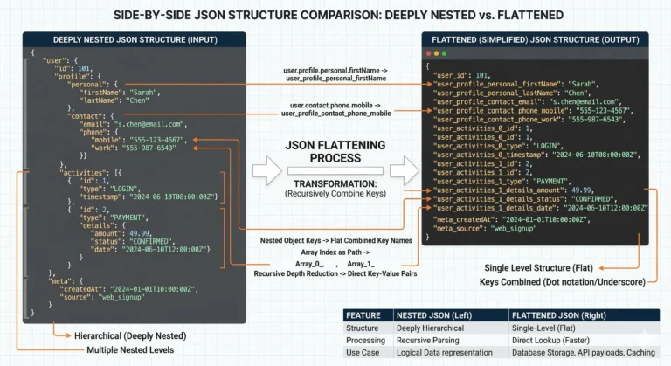The width and height of the screenshot is (671, 366).
Task: Click the "personal": { key in nested JSON
Action: pyautogui.click(x=92, y=85)
